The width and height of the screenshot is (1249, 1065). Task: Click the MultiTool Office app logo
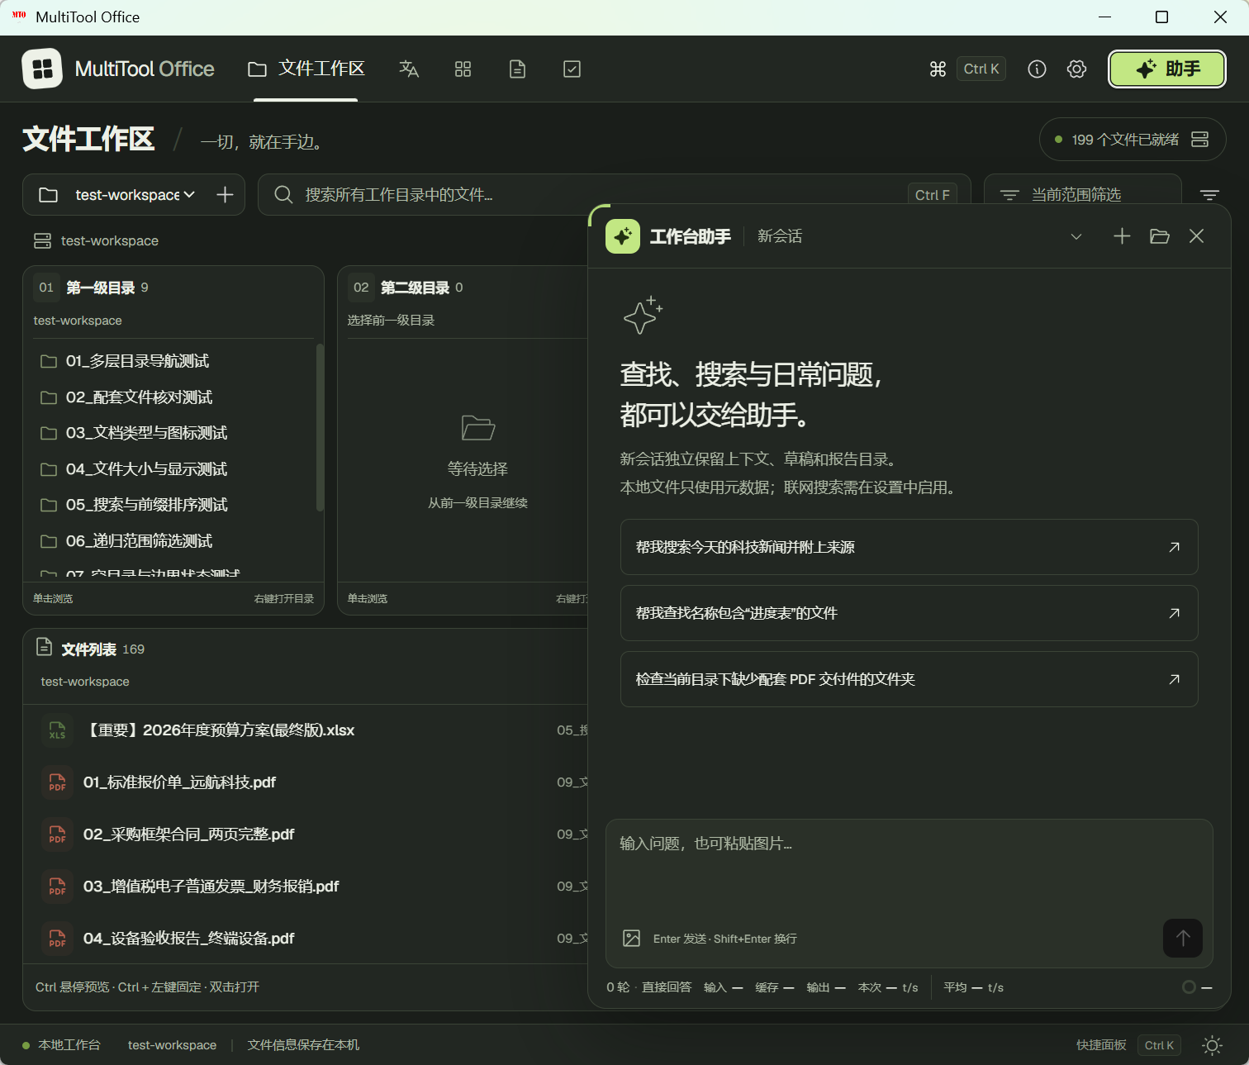(x=42, y=69)
